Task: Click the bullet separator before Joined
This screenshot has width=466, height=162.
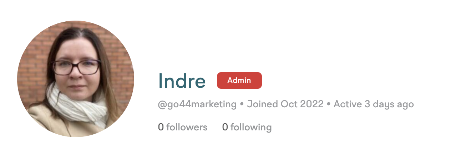Action: [242, 105]
